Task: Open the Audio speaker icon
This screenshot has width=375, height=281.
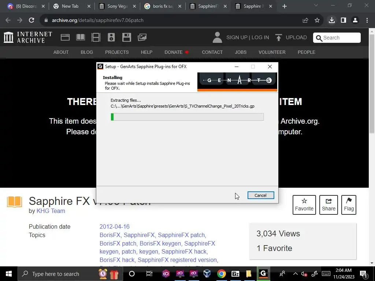Action: pos(111,37)
